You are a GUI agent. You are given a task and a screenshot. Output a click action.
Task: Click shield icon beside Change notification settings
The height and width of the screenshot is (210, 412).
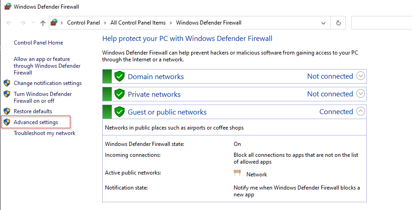click(7, 83)
